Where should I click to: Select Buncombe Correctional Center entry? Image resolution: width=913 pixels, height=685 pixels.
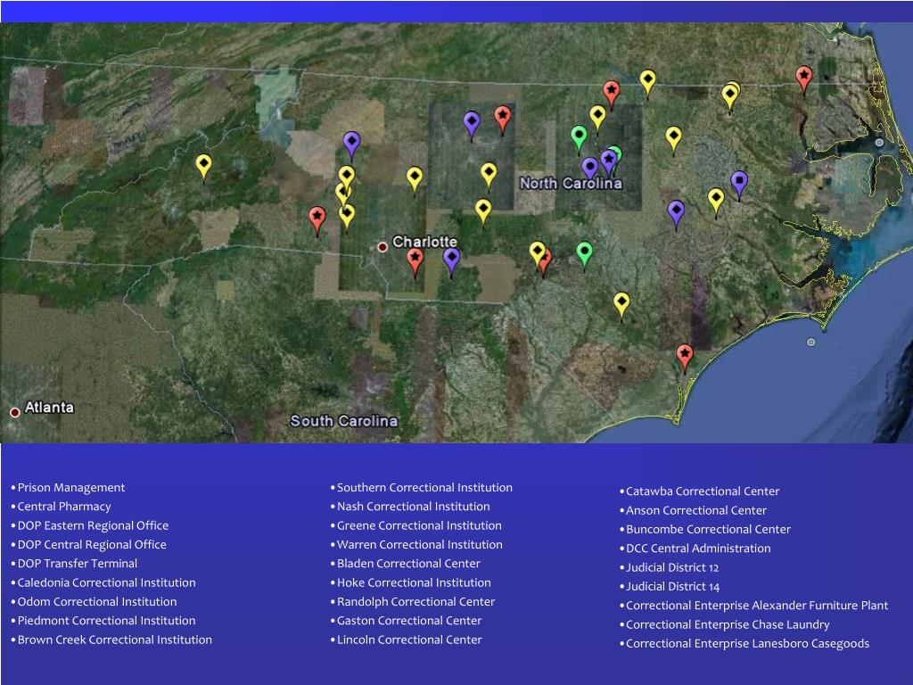coord(709,530)
